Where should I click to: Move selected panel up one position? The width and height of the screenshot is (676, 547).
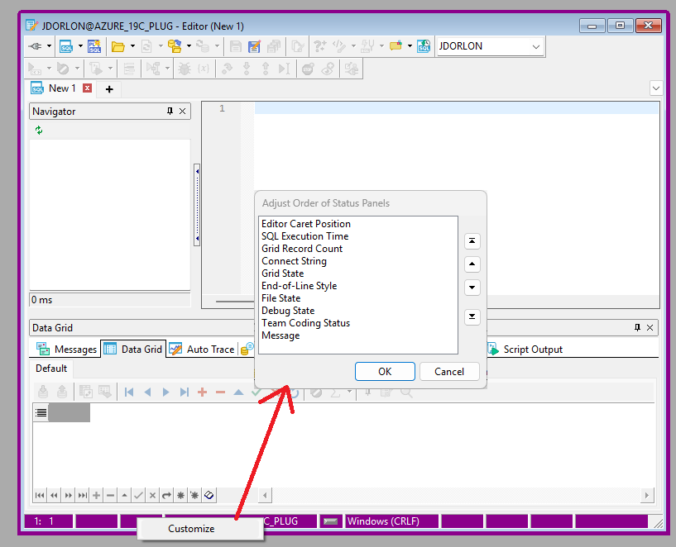[472, 264]
